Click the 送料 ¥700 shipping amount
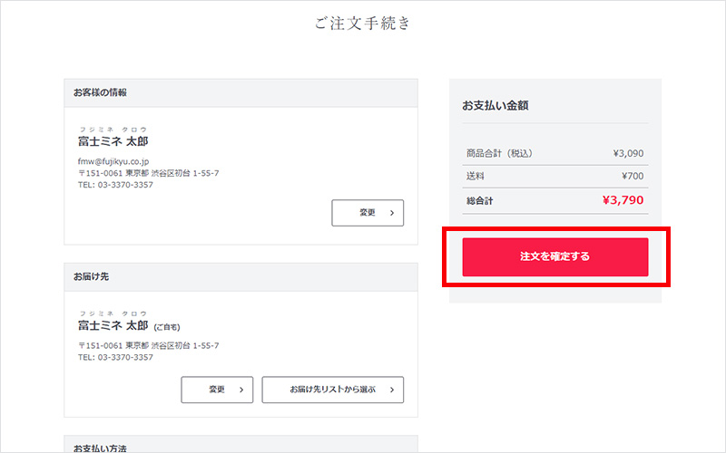 tap(633, 177)
